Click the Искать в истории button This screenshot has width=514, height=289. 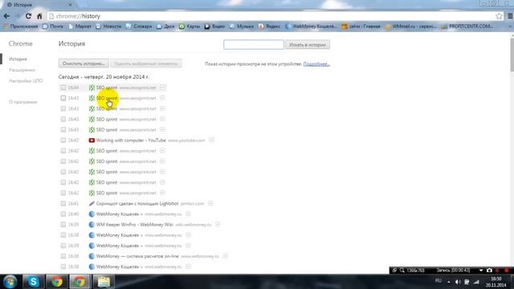pyautogui.click(x=308, y=45)
